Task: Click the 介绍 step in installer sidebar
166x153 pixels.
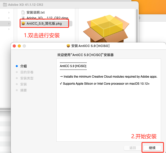Action: tap(23, 66)
